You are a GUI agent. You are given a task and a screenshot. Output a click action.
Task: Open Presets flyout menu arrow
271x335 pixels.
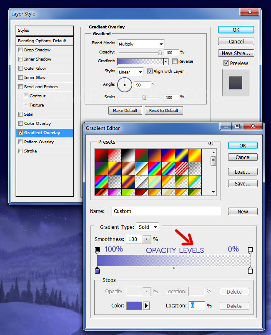tap(211, 143)
